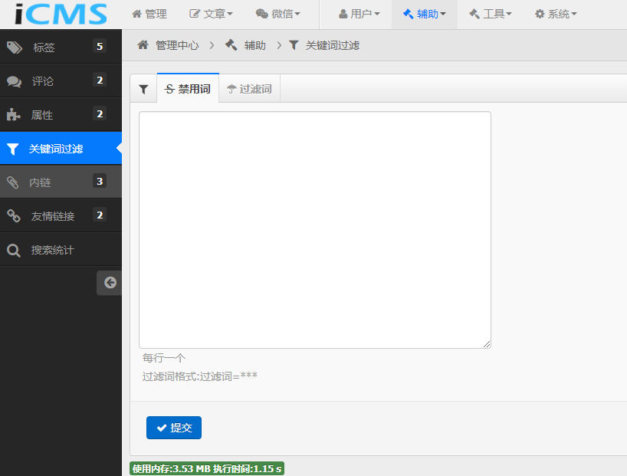This screenshot has height=476, width=627.
Task: Open 搜索统计 in the sidebar
Action: 61,249
